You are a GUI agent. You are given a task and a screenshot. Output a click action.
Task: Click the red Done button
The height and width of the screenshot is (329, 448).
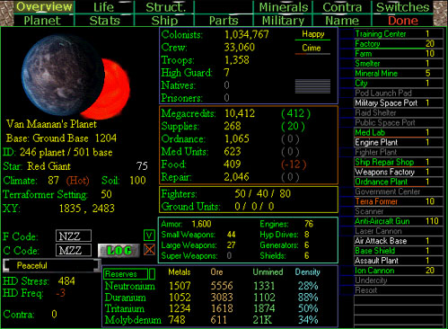(x=403, y=21)
